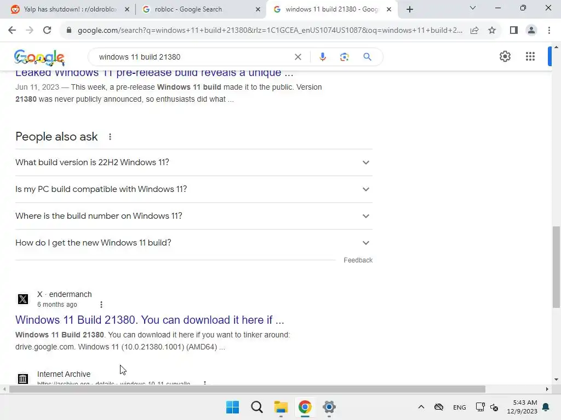Image resolution: width=561 pixels, height=420 pixels.
Task: Open Leaked Windows 11 pre-release build link
Action: point(154,73)
